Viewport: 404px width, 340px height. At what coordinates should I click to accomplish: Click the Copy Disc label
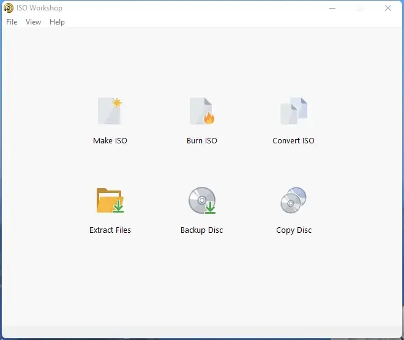pyautogui.click(x=294, y=230)
